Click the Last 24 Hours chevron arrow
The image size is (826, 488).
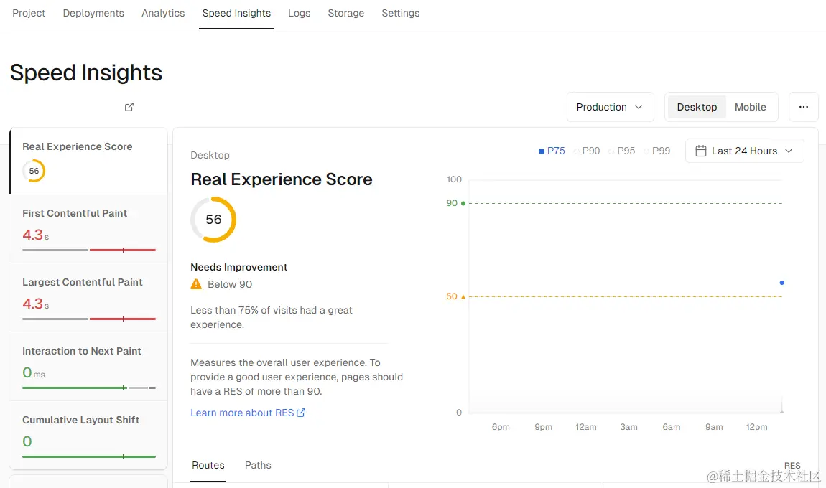coord(789,151)
